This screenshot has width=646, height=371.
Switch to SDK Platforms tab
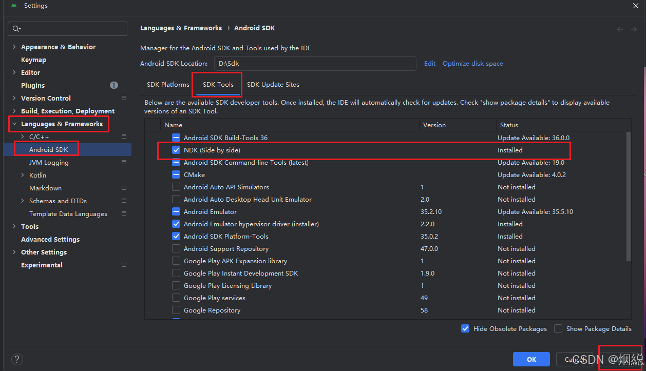(x=168, y=84)
